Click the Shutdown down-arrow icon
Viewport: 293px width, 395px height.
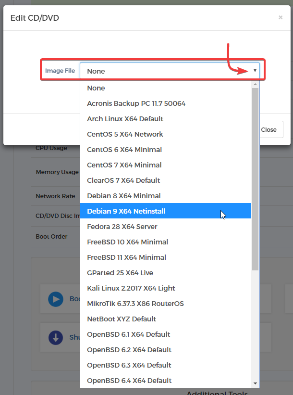click(56, 338)
